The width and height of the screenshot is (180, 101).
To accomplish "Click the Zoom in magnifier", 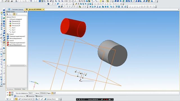I will (56, 1).
